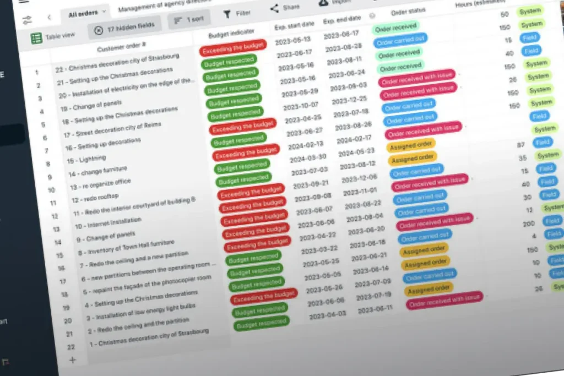Add a new row with the plus icon
The width and height of the screenshot is (564, 376).
click(x=72, y=360)
